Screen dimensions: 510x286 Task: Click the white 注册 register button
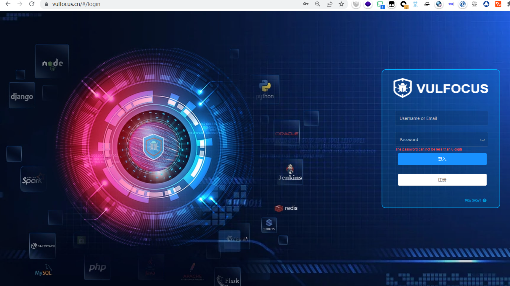442,180
